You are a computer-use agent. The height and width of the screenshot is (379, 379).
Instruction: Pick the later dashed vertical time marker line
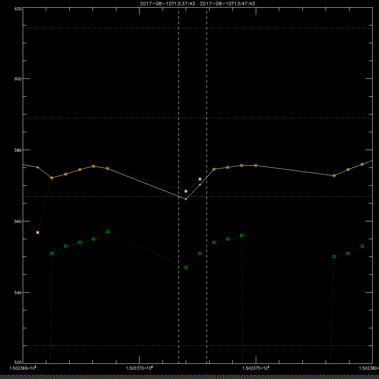coord(207,185)
